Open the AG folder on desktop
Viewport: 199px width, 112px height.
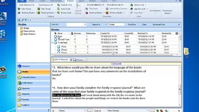click(x=187, y=53)
